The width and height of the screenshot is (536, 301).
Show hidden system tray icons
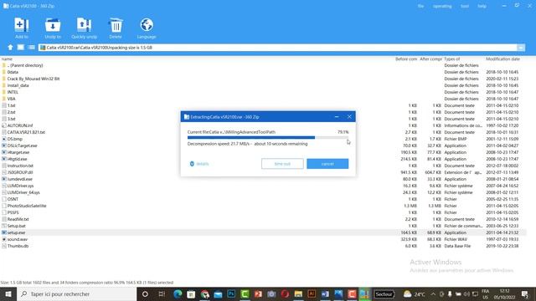[x=433, y=293]
